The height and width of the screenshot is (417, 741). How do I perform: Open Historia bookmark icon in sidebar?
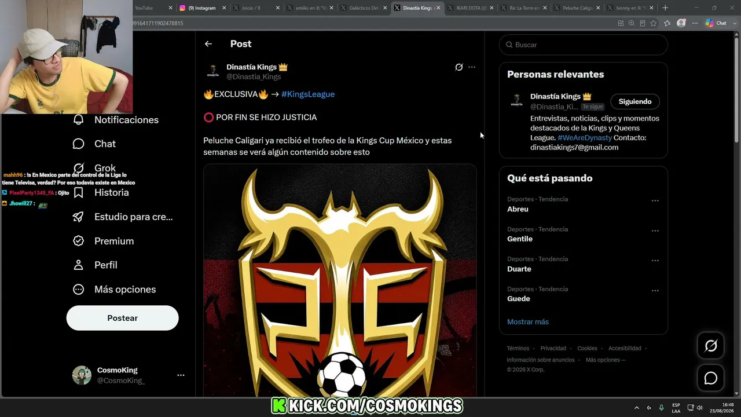pos(79,192)
